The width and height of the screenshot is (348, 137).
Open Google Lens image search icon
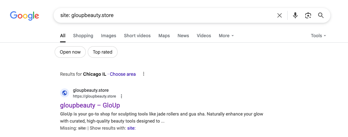point(308,15)
